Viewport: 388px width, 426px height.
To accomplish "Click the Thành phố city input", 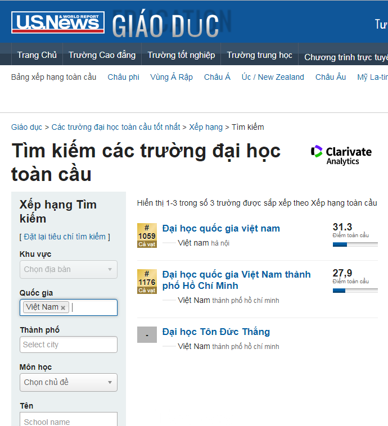I will 68,345.
